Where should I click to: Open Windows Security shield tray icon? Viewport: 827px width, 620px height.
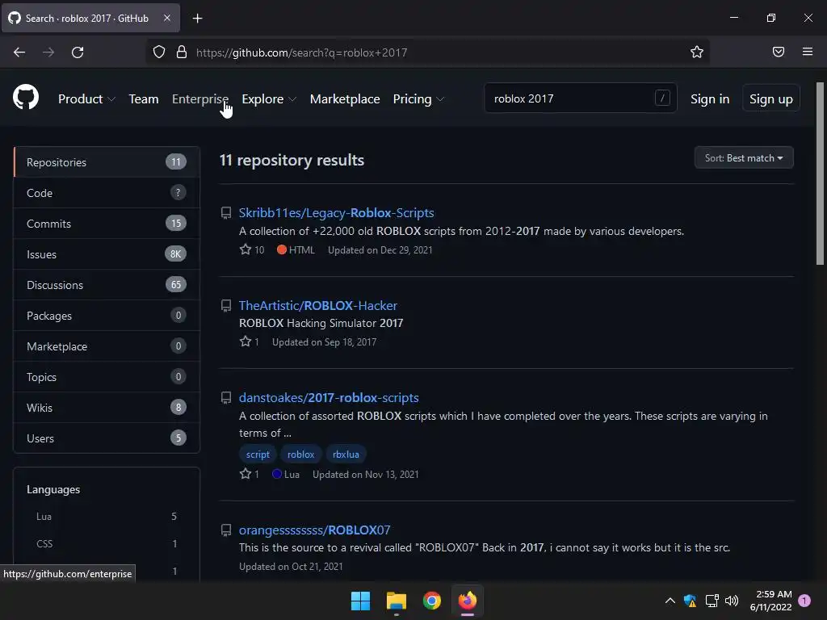[690, 601]
